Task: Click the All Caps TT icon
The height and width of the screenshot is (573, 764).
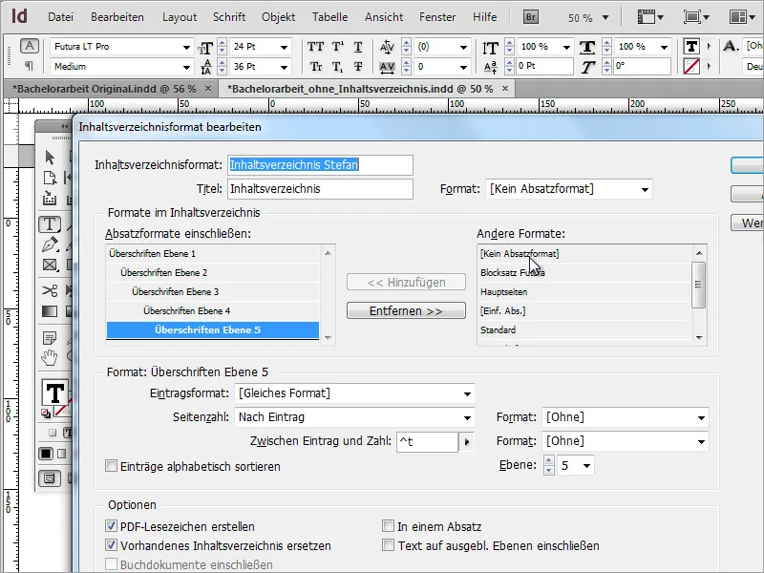Action: (x=315, y=47)
